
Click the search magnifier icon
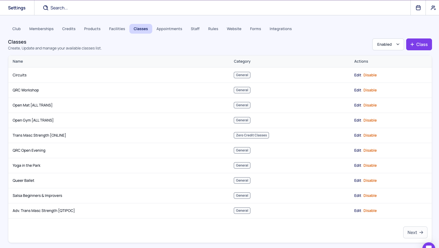[x=46, y=8]
